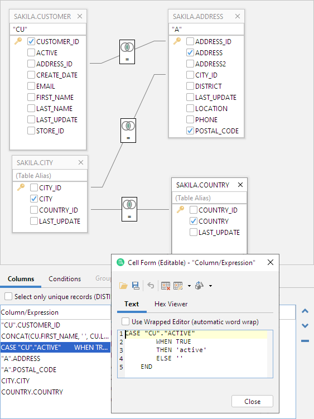Enable Use Wrapped Editor checkbox

click(x=125, y=321)
